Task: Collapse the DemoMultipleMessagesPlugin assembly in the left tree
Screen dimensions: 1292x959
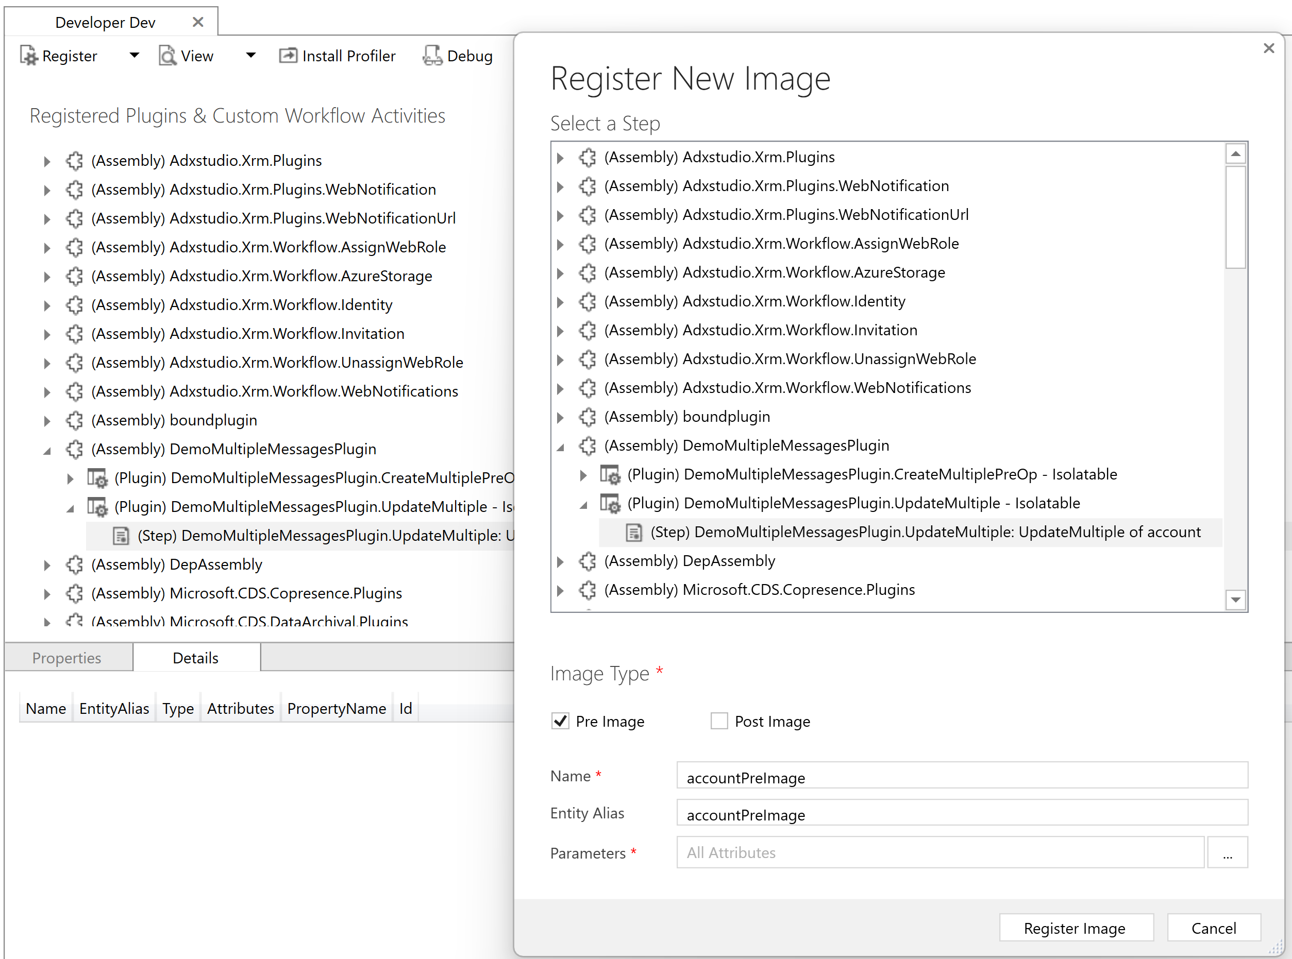Action: [47, 450]
